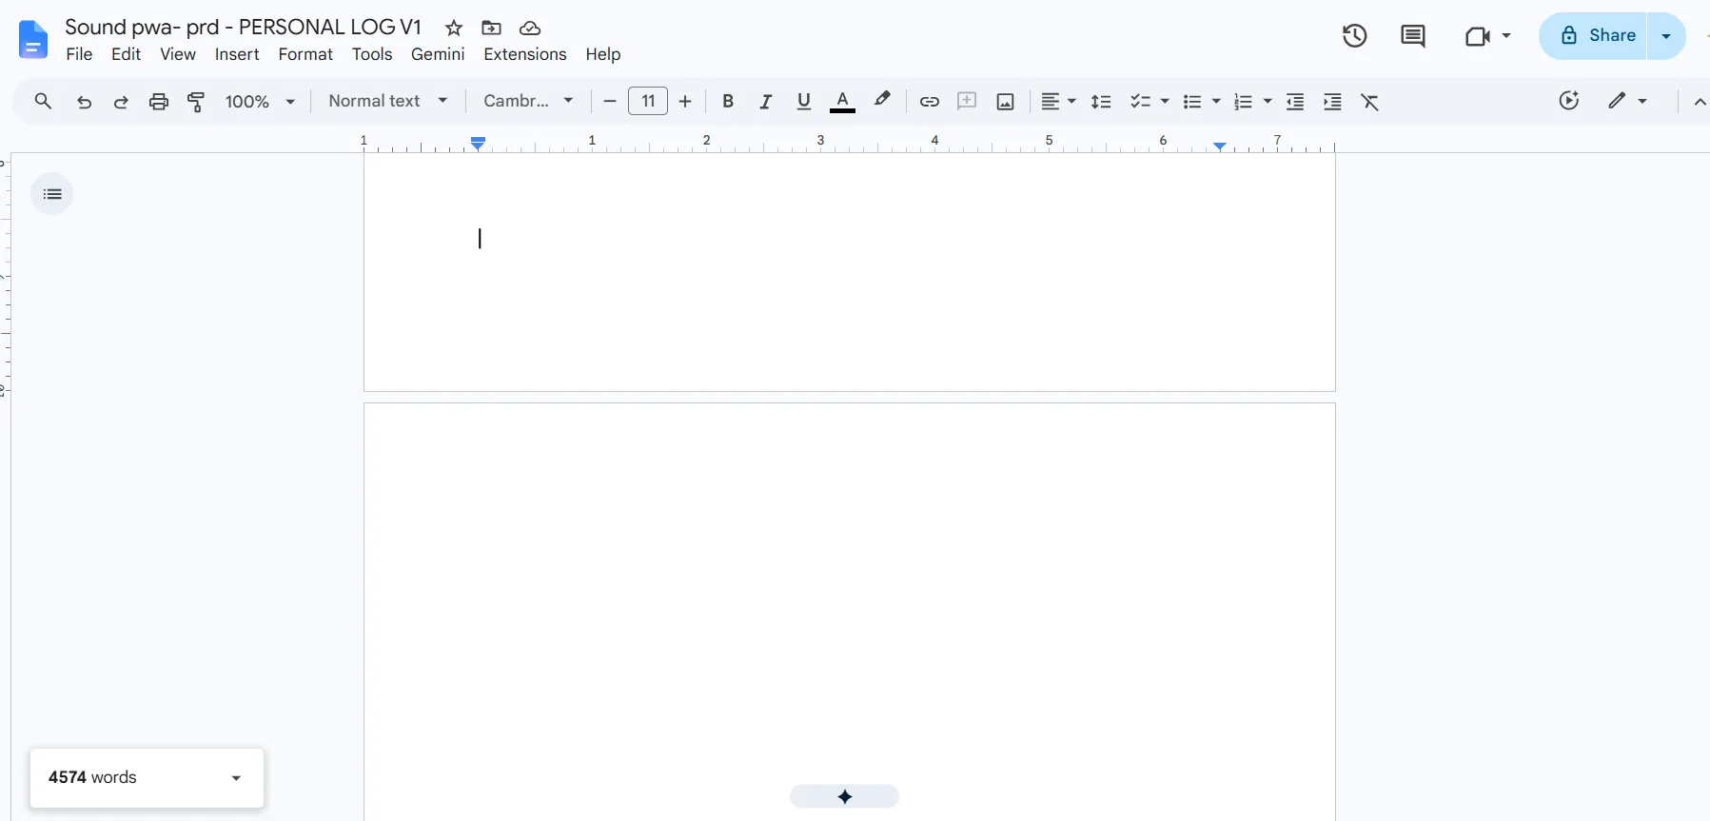Redo the last action
The width and height of the screenshot is (1710, 821).
121,102
